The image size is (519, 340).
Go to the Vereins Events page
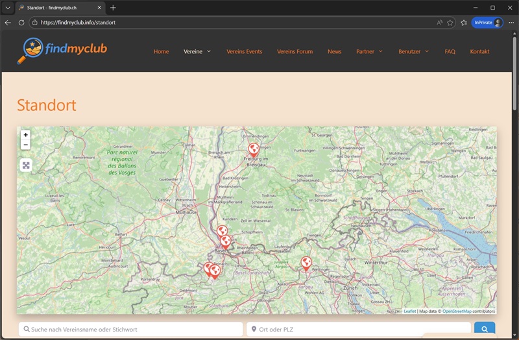(x=244, y=51)
